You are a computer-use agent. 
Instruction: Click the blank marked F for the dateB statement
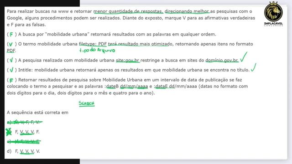(11, 80)
